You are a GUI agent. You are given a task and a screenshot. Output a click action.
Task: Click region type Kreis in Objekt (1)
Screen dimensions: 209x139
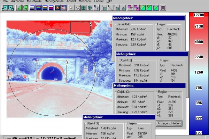coord(141,128)
